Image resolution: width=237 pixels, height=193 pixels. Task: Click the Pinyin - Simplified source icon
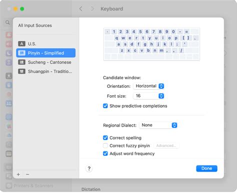[21, 53]
